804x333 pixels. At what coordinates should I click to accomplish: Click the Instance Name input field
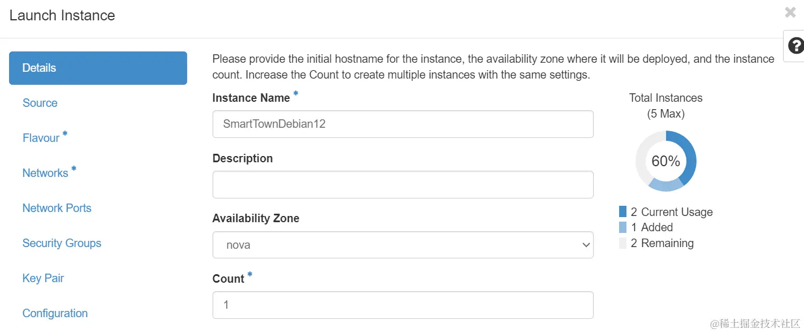pos(403,124)
